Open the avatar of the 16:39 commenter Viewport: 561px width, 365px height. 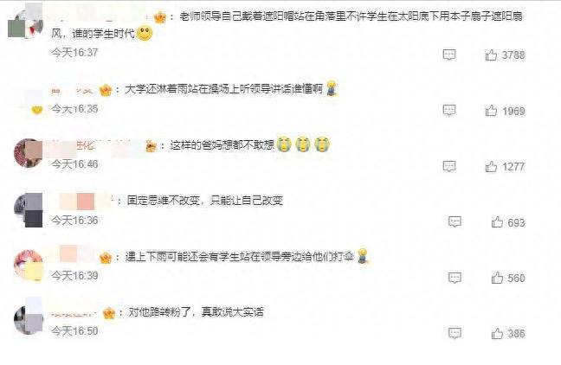[29, 265]
